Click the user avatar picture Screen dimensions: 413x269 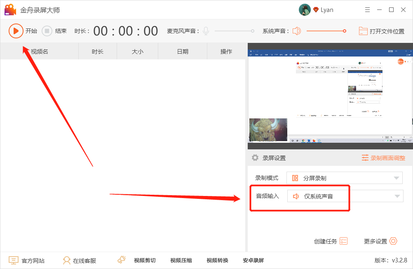(305, 9)
